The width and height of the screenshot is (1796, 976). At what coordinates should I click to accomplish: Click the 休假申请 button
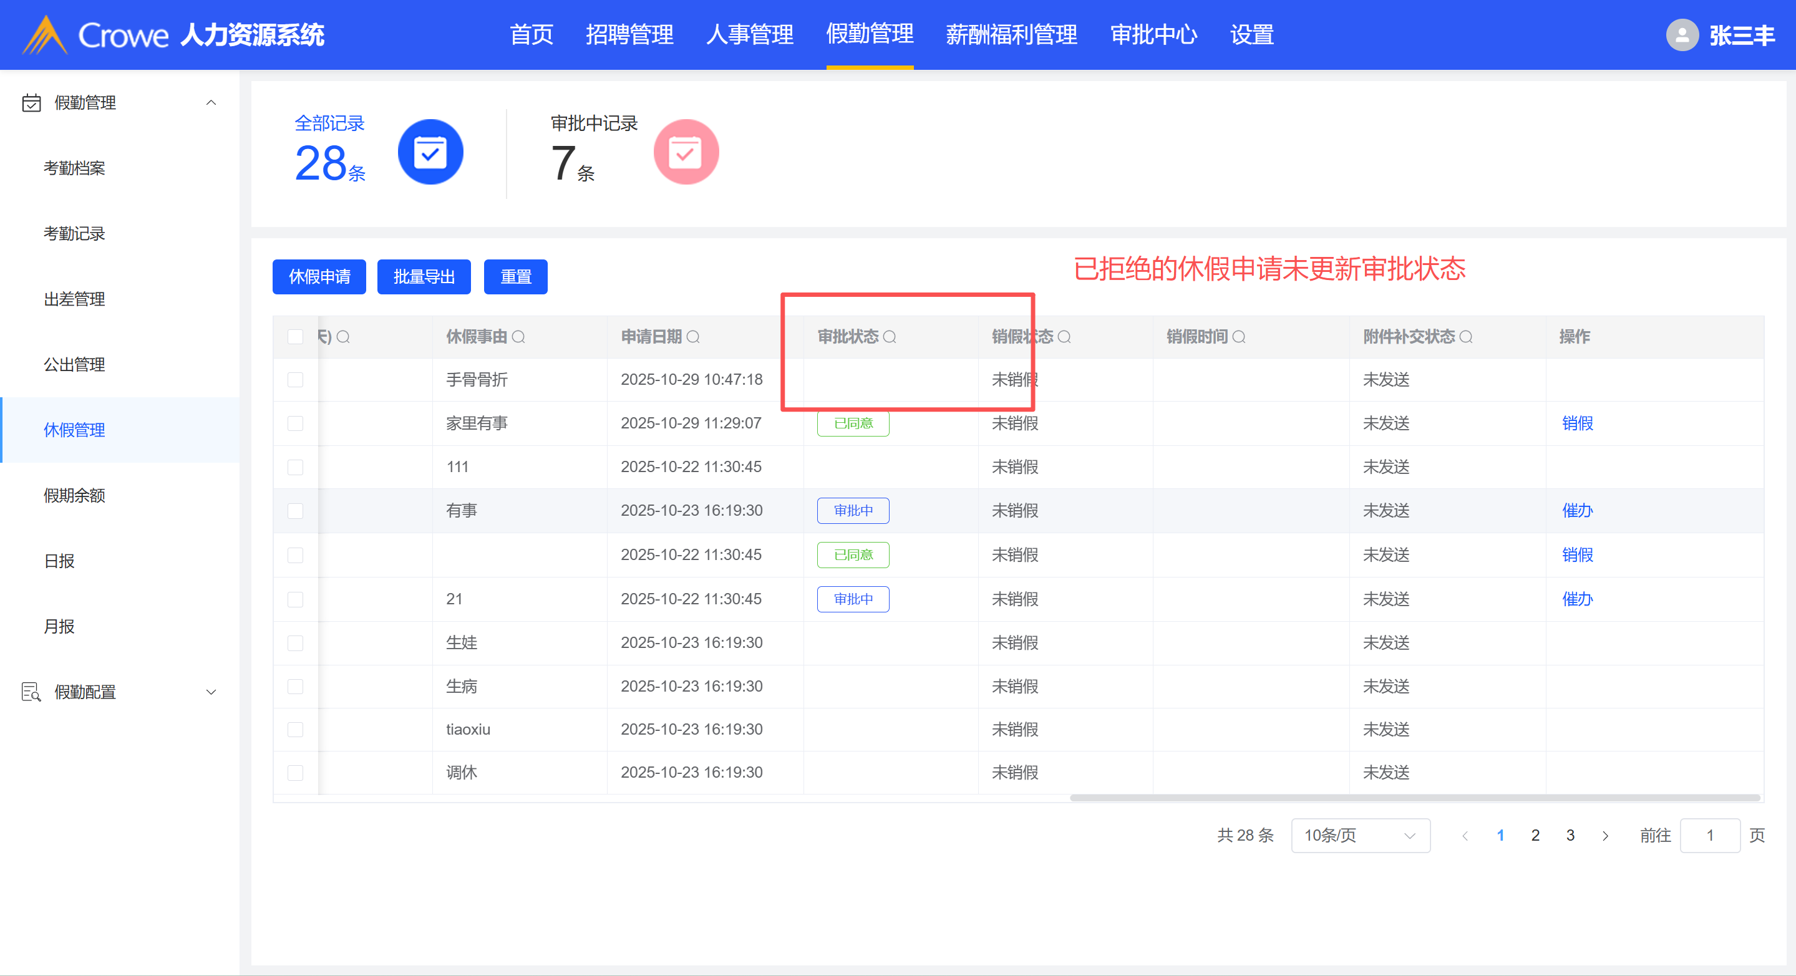coord(319,277)
